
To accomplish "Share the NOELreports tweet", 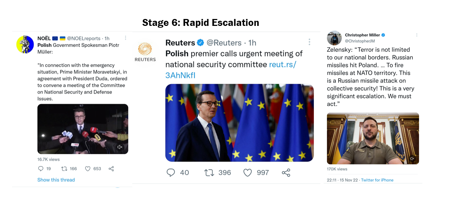I will 111,168.
